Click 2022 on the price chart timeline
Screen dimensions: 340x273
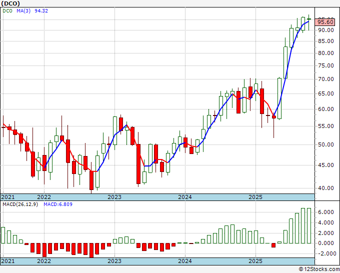pos(44,197)
